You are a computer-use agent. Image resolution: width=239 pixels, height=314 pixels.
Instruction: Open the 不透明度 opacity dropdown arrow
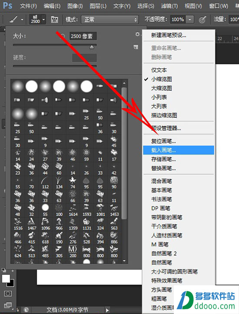190,20
